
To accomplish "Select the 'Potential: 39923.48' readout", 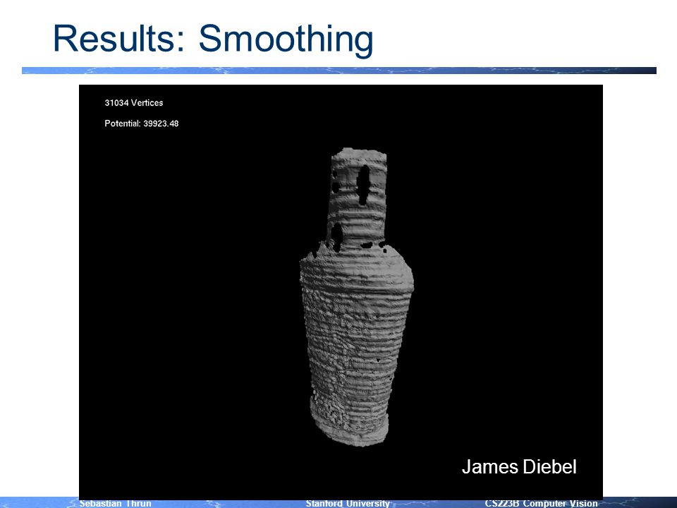I will pyautogui.click(x=142, y=123).
